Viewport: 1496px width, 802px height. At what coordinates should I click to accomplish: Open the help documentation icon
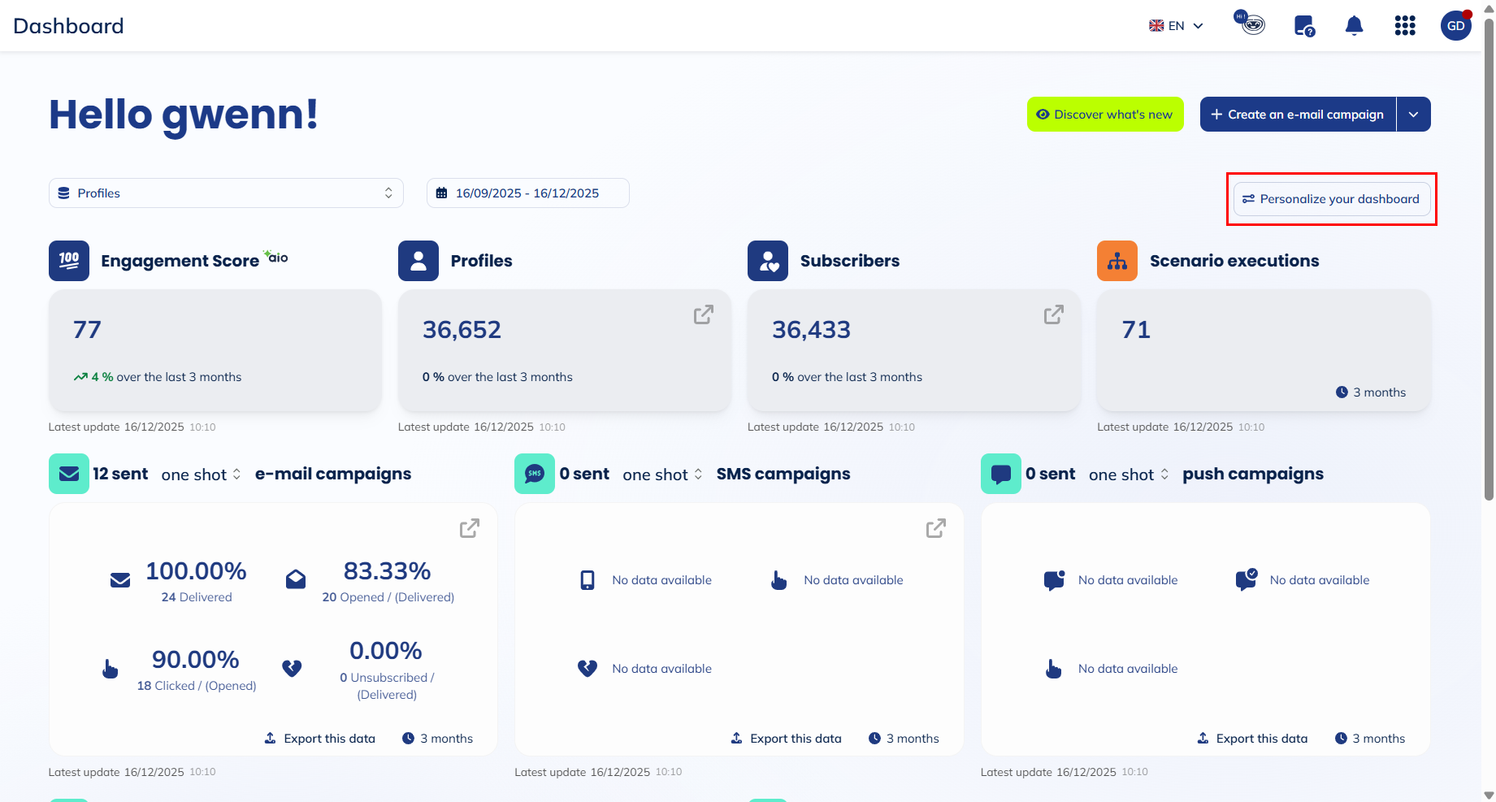1303,25
